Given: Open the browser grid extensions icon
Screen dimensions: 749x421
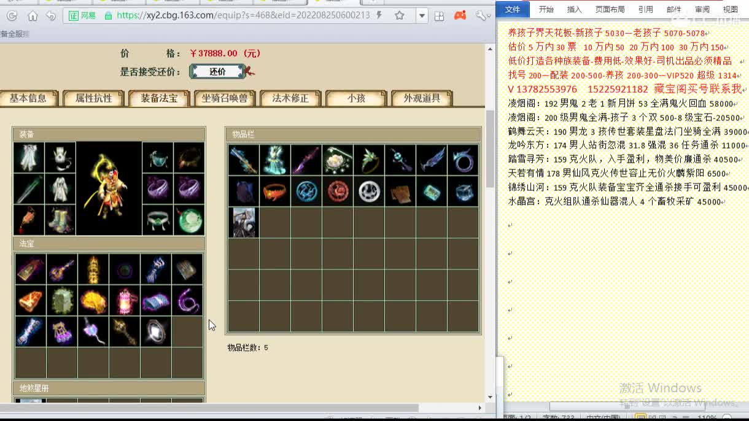Looking at the screenshot, I should pyautogui.click(x=439, y=16).
